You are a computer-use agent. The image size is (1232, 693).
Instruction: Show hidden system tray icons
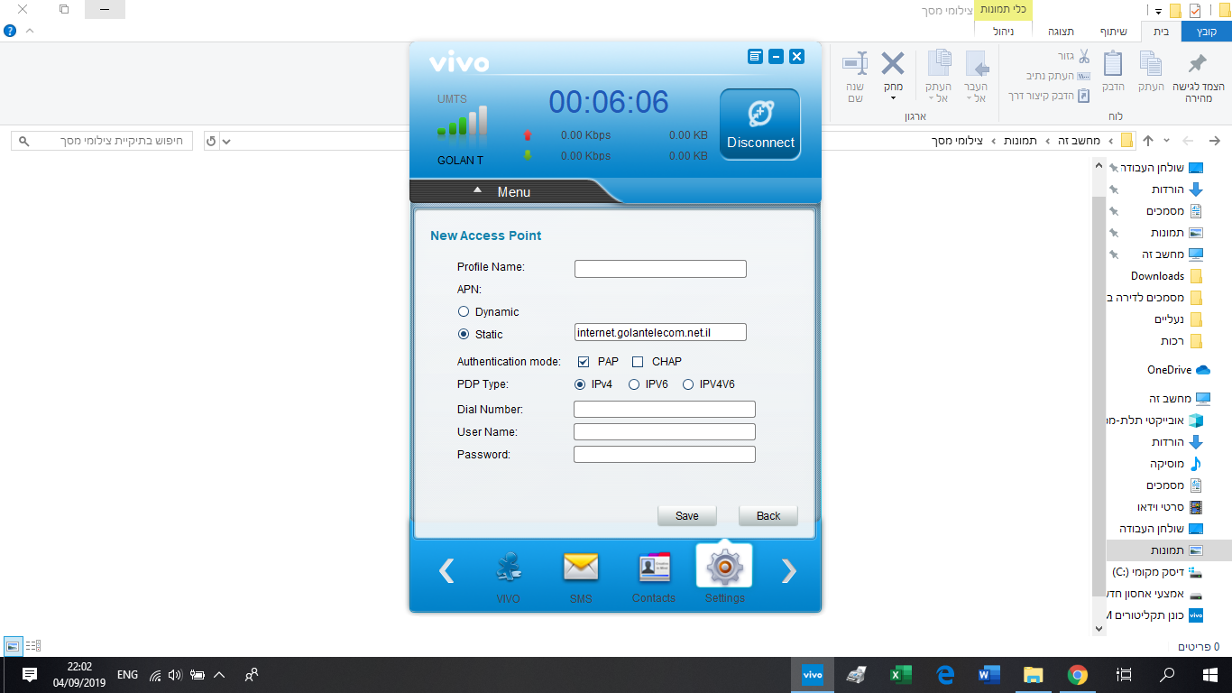click(218, 675)
